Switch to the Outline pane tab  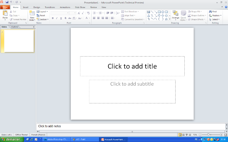coord(15,27)
